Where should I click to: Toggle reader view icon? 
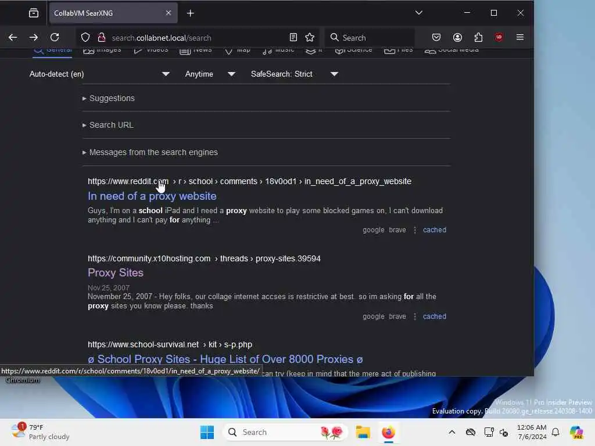point(293,38)
